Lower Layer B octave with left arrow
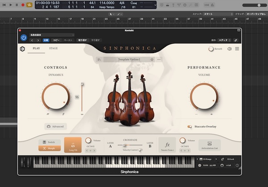The width and height of the screenshot is (268, 187). pos(181,150)
